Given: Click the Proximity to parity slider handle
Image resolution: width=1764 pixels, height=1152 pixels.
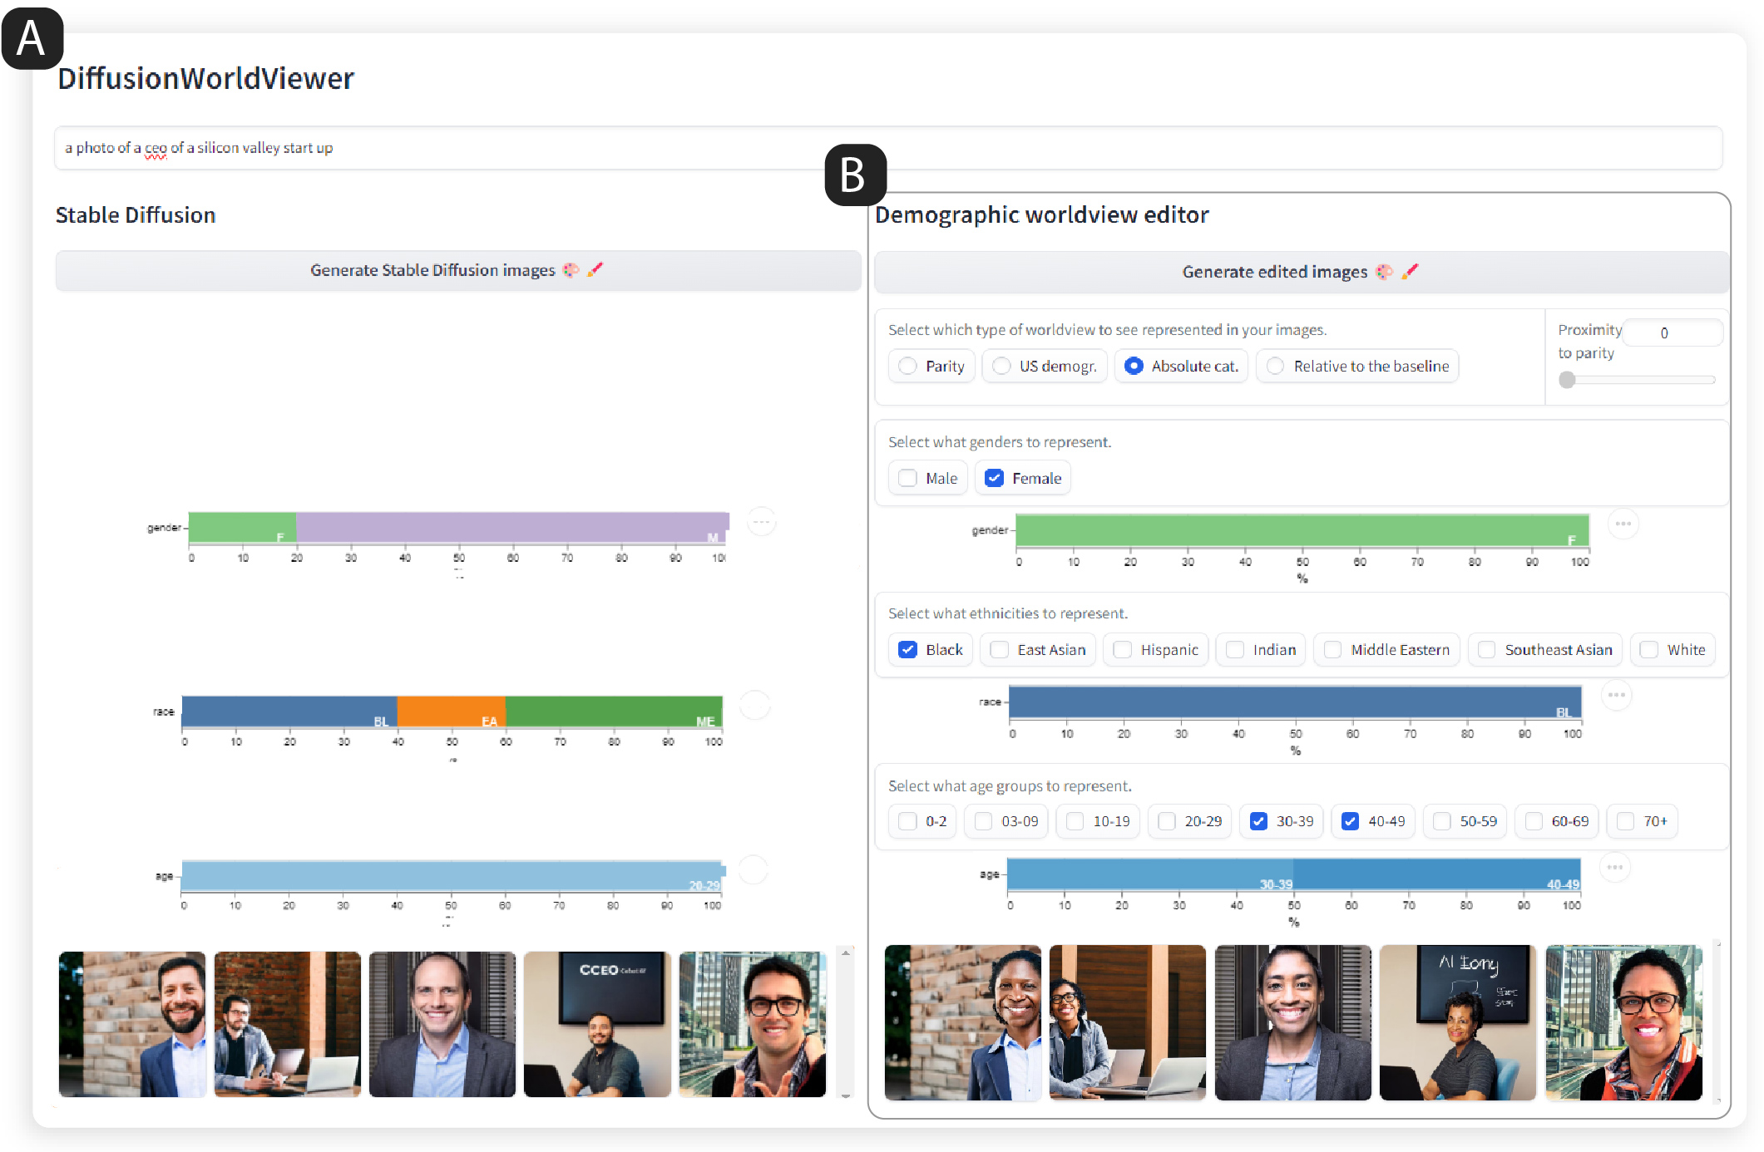Looking at the screenshot, I should point(1567,380).
